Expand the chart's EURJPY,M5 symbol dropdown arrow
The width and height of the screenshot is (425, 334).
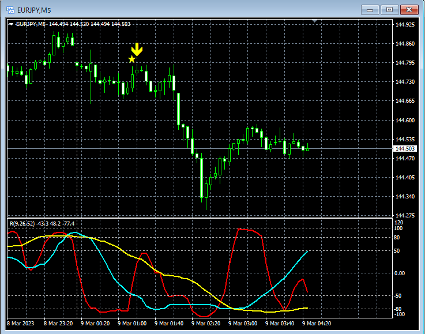[x=11, y=24]
